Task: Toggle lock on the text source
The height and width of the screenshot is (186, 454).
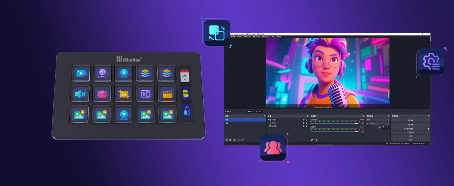Action: pos(306,123)
